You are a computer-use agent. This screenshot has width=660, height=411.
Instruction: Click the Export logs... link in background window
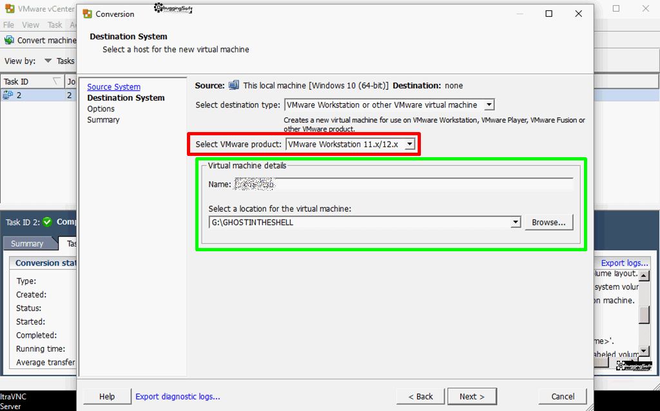tap(625, 263)
